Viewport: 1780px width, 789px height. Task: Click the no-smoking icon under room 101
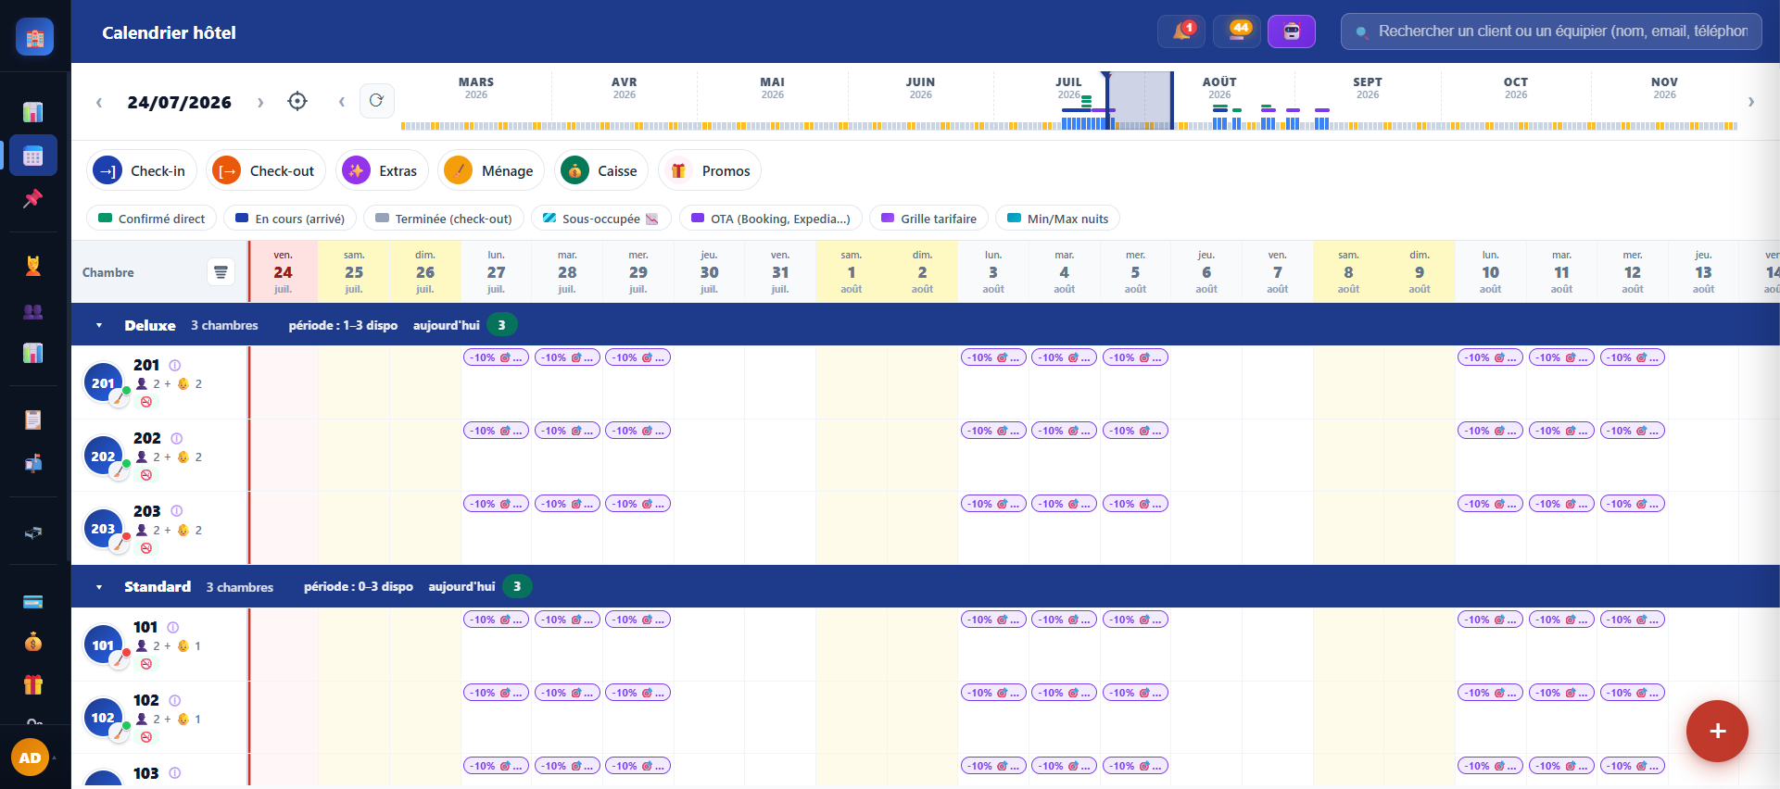(x=146, y=664)
